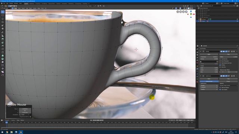Open subdivision Options dropdown
239x134 pixels.
click(228, 86)
